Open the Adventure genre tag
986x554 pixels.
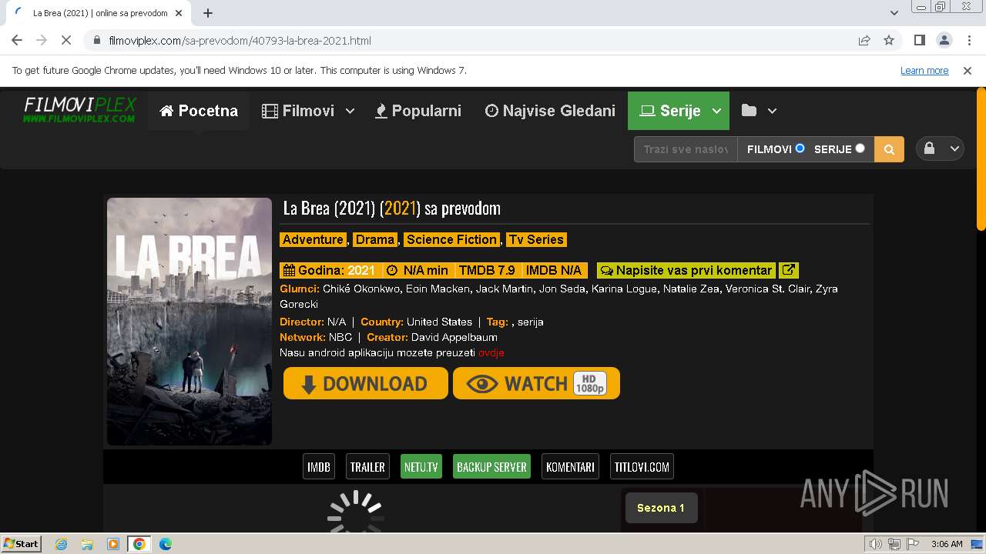313,239
